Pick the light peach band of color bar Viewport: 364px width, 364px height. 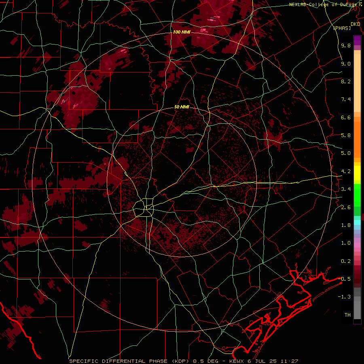pyautogui.click(x=357, y=83)
